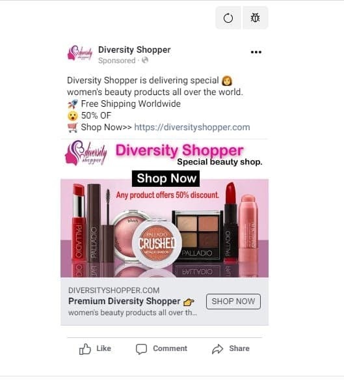344x381 pixels.
Task: Open the diversityshopper.com link in the post text
Action: (x=192, y=127)
